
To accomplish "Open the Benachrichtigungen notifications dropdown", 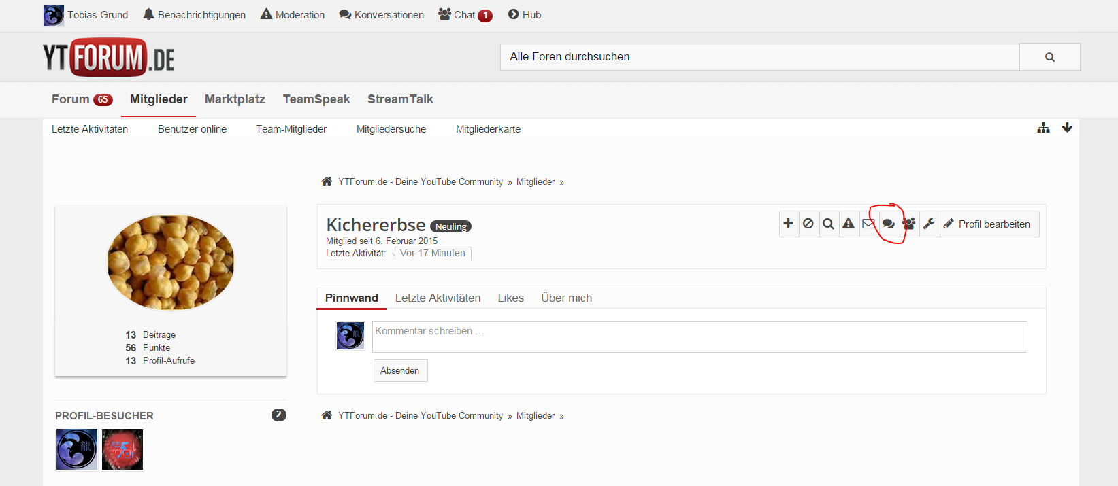I will tap(195, 15).
